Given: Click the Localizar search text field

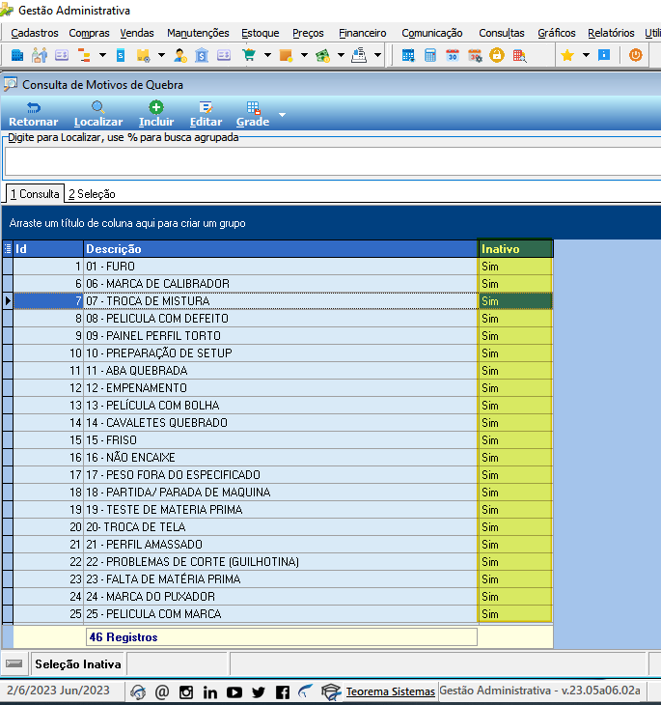Looking at the screenshot, I should coord(333,162).
